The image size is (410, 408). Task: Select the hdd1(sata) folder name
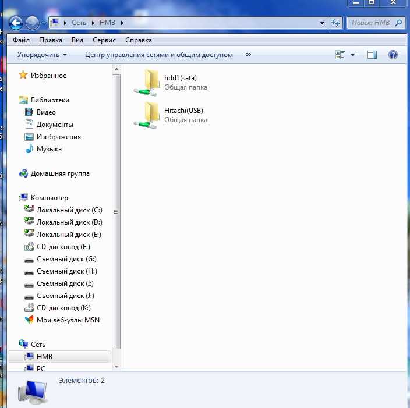(181, 78)
